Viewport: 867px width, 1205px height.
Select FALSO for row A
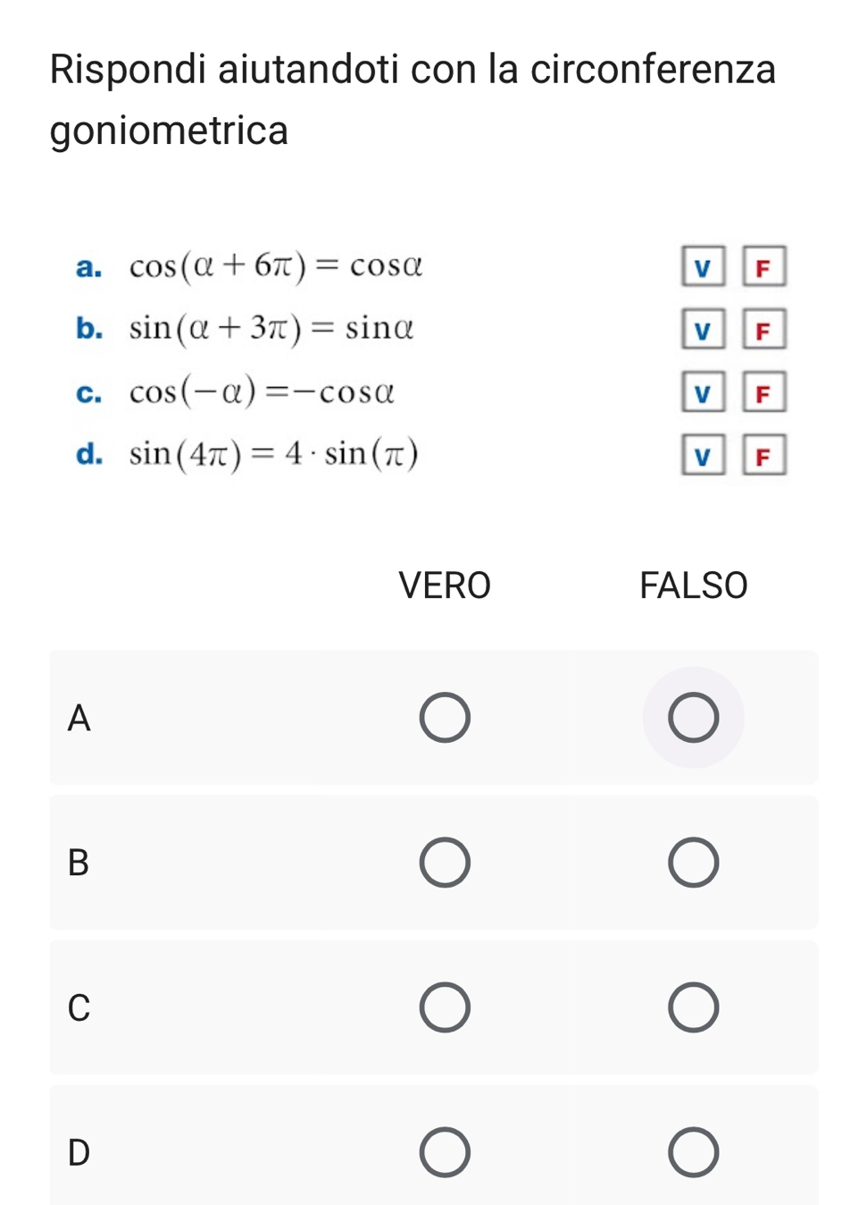(693, 717)
